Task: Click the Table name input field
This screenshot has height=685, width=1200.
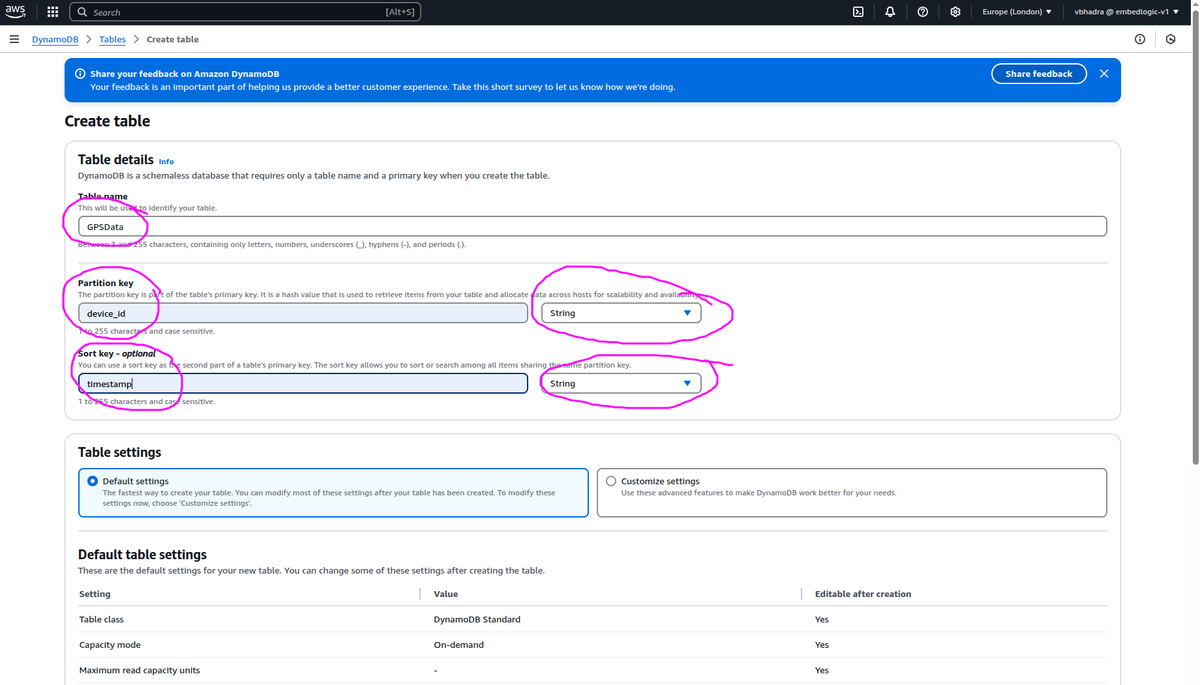Action: tap(592, 227)
